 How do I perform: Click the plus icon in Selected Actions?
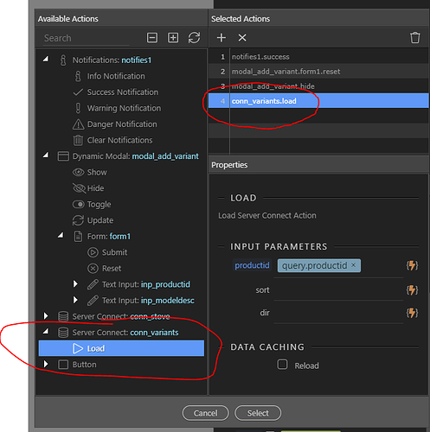(x=221, y=38)
